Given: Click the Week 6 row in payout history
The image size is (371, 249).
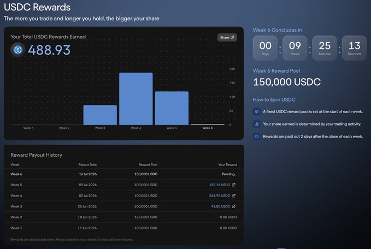Looking at the screenshot, I should click(123, 174).
